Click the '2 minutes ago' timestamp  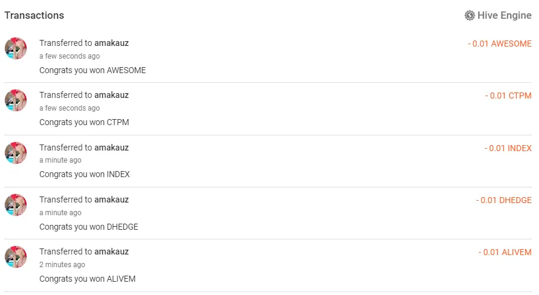[x=62, y=265]
